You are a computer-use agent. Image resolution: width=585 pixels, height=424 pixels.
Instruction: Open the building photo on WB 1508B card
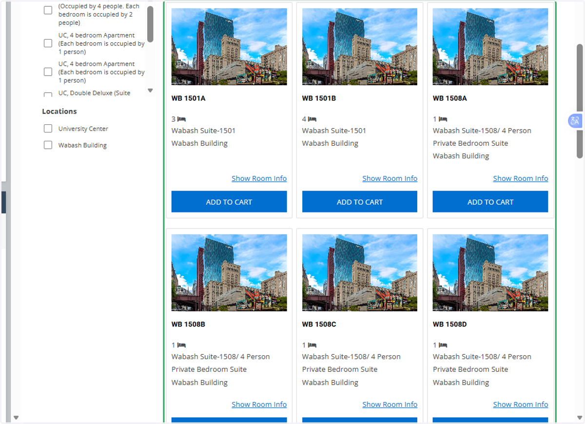[229, 273]
